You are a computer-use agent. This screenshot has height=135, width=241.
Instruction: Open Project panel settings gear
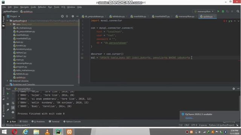point(73,16)
